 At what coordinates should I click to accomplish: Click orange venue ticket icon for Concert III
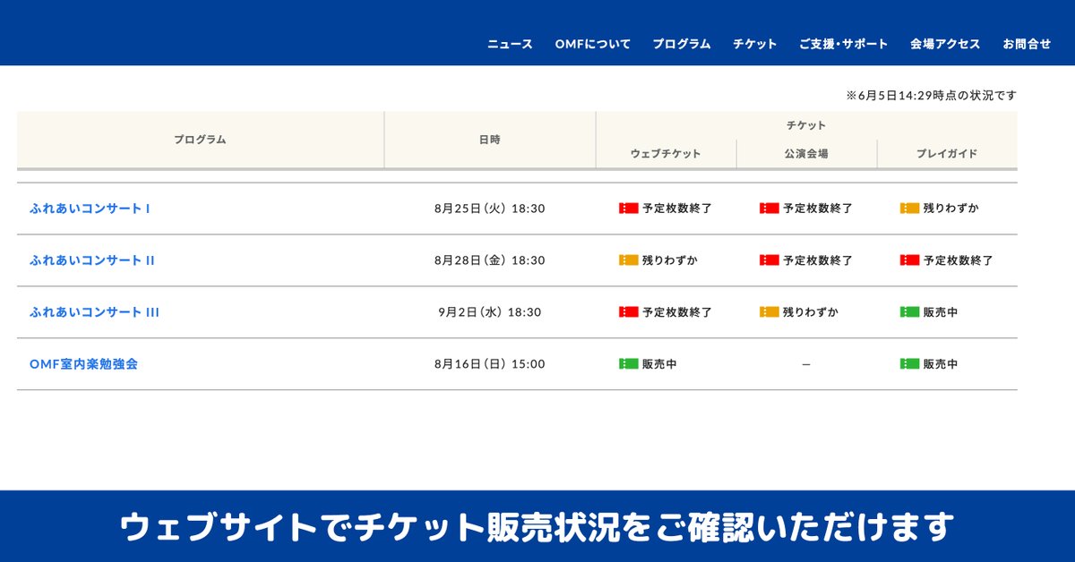(769, 312)
